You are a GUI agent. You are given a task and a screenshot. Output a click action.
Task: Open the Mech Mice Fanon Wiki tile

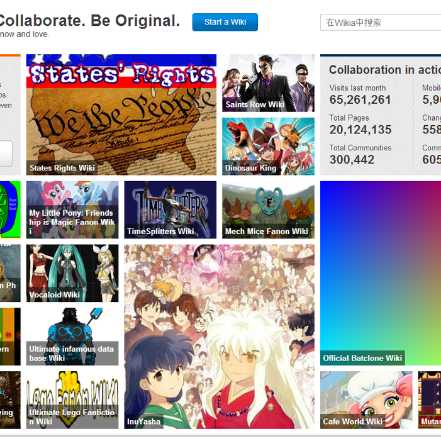pos(269,210)
